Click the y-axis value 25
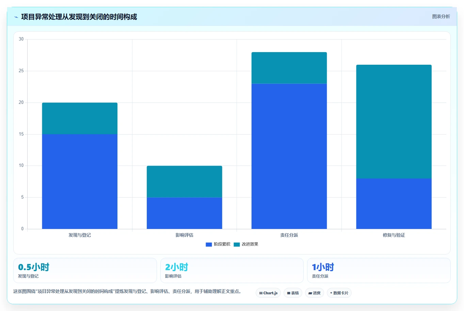Image resolution: width=464 pixels, height=311 pixels. pyautogui.click(x=21, y=71)
